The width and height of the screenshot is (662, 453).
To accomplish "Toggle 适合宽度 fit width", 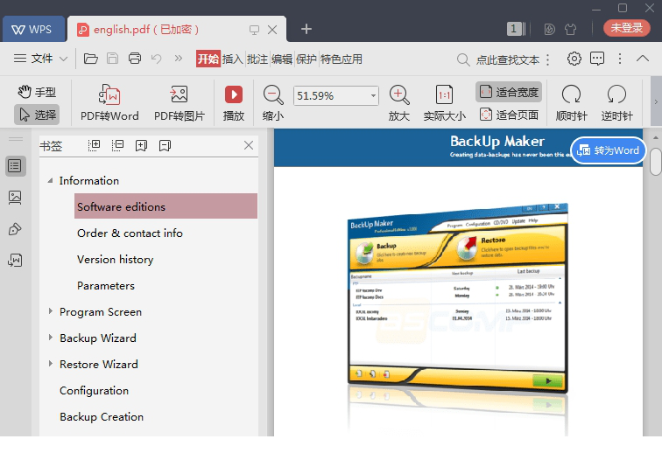I will pyautogui.click(x=509, y=92).
